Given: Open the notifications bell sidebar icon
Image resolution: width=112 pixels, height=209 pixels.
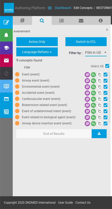Looking at the screenshot, I should [x=6, y=35].
